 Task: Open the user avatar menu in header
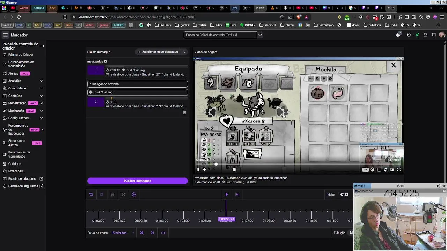tap(442, 35)
